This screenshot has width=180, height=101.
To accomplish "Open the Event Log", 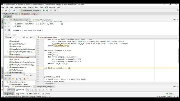I will click(171, 94).
